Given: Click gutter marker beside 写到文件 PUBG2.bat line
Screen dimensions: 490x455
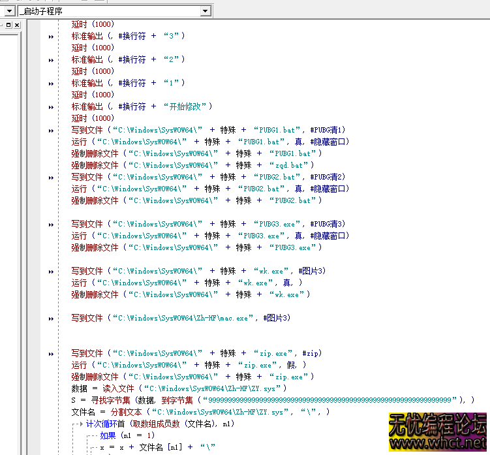Looking at the screenshot, I should (51, 178).
